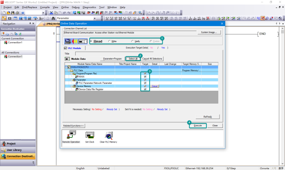Click the Parameter+Program button
The image size is (285, 170).
112,59
